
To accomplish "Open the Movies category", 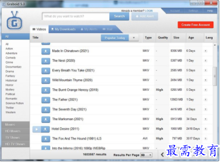I will [x=16, y=125].
